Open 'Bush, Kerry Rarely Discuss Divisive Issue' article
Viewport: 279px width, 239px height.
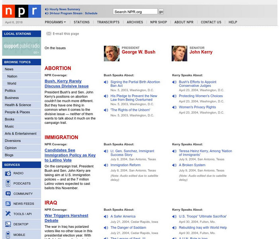pyautogui.click(x=66, y=84)
